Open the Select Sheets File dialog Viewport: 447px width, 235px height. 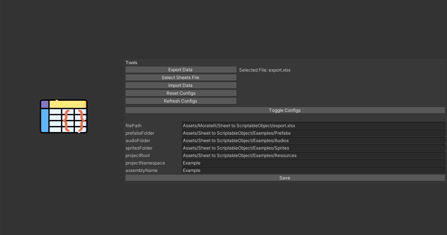pyautogui.click(x=181, y=77)
